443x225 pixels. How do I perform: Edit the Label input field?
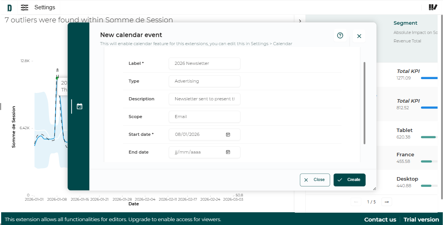point(204,63)
